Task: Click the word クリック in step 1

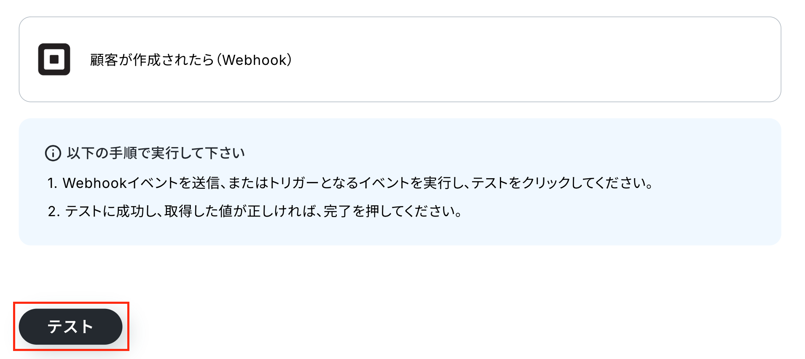Action: [546, 183]
